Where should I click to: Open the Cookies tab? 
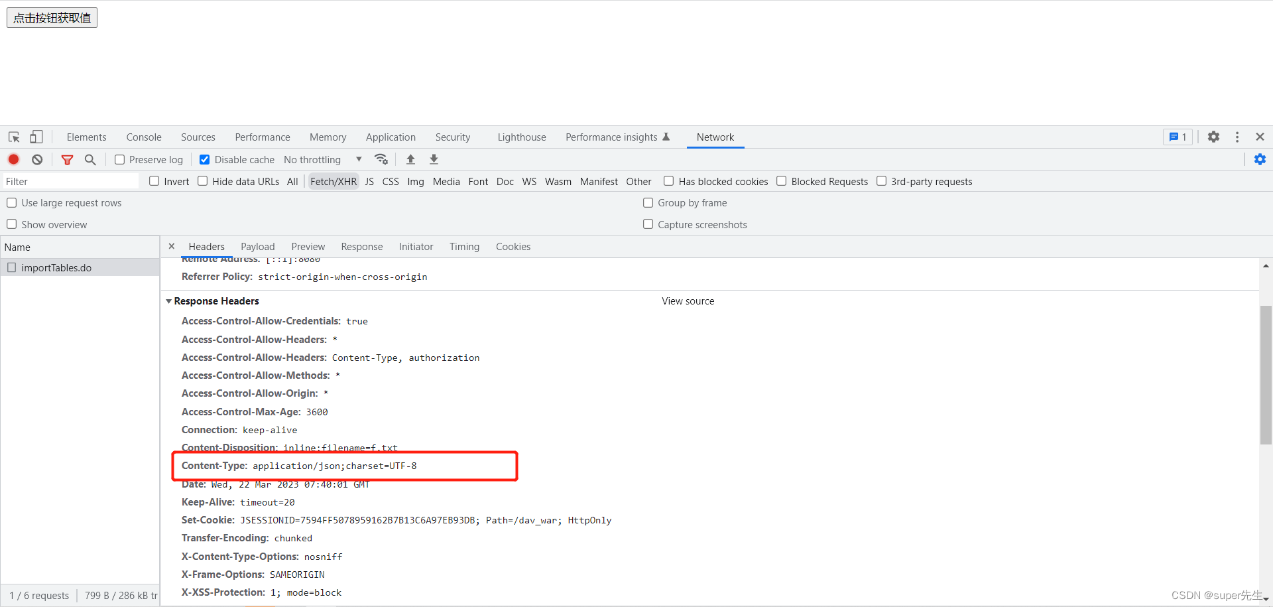[513, 246]
